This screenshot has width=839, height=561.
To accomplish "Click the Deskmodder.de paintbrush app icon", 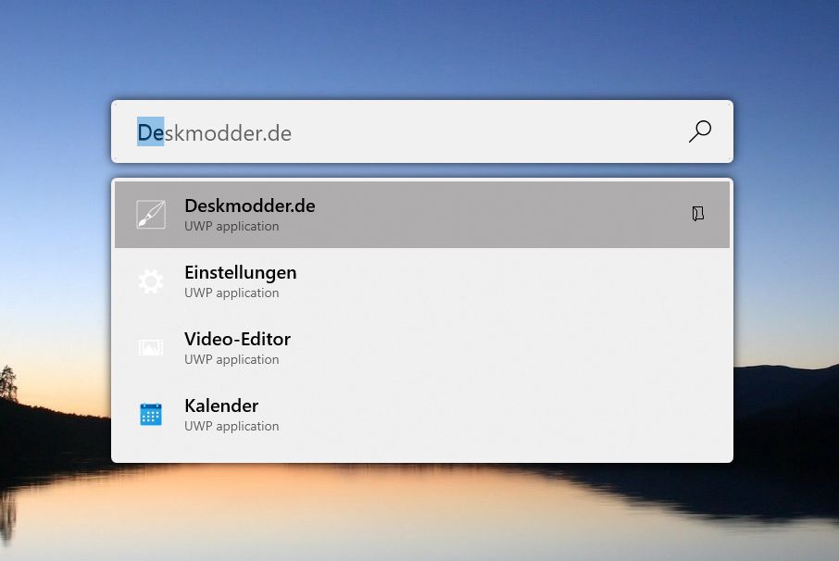I will point(151,215).
